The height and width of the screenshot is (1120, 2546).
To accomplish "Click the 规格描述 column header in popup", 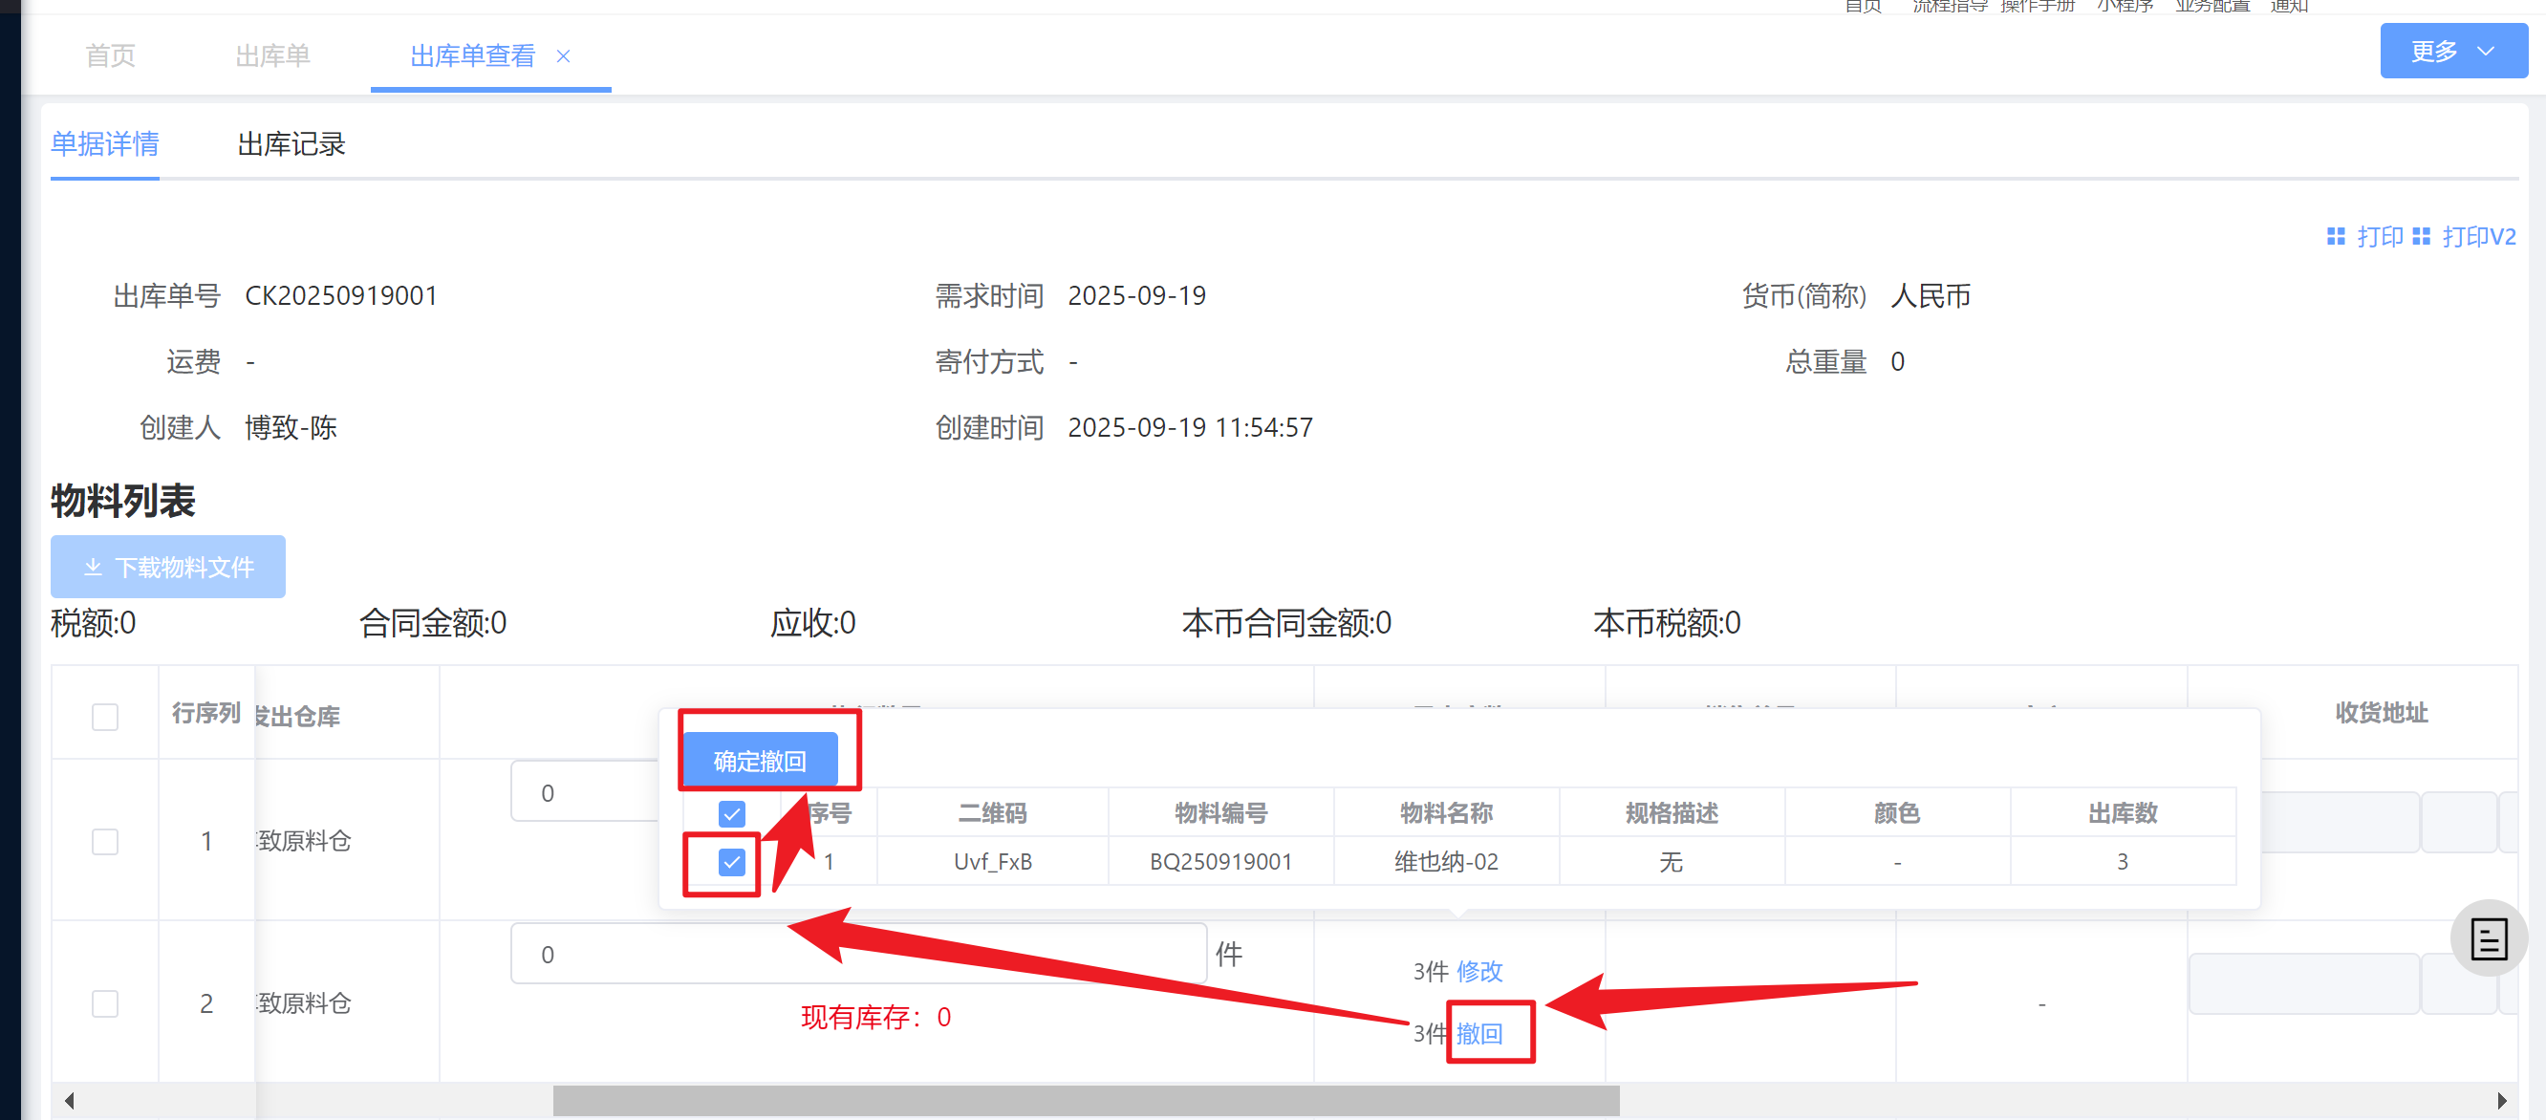I will pos(1672,812).
